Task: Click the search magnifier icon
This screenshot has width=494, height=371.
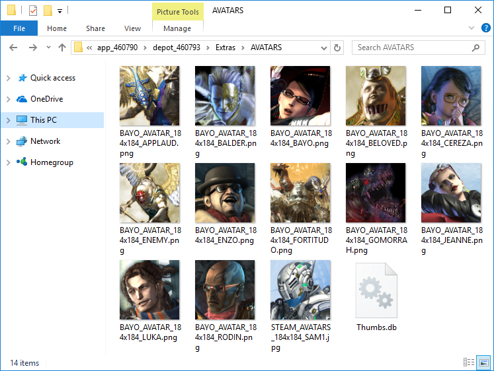Action: tap(475, 48)
